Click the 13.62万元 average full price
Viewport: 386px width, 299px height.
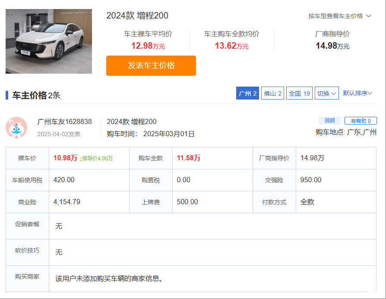point(231,46)
